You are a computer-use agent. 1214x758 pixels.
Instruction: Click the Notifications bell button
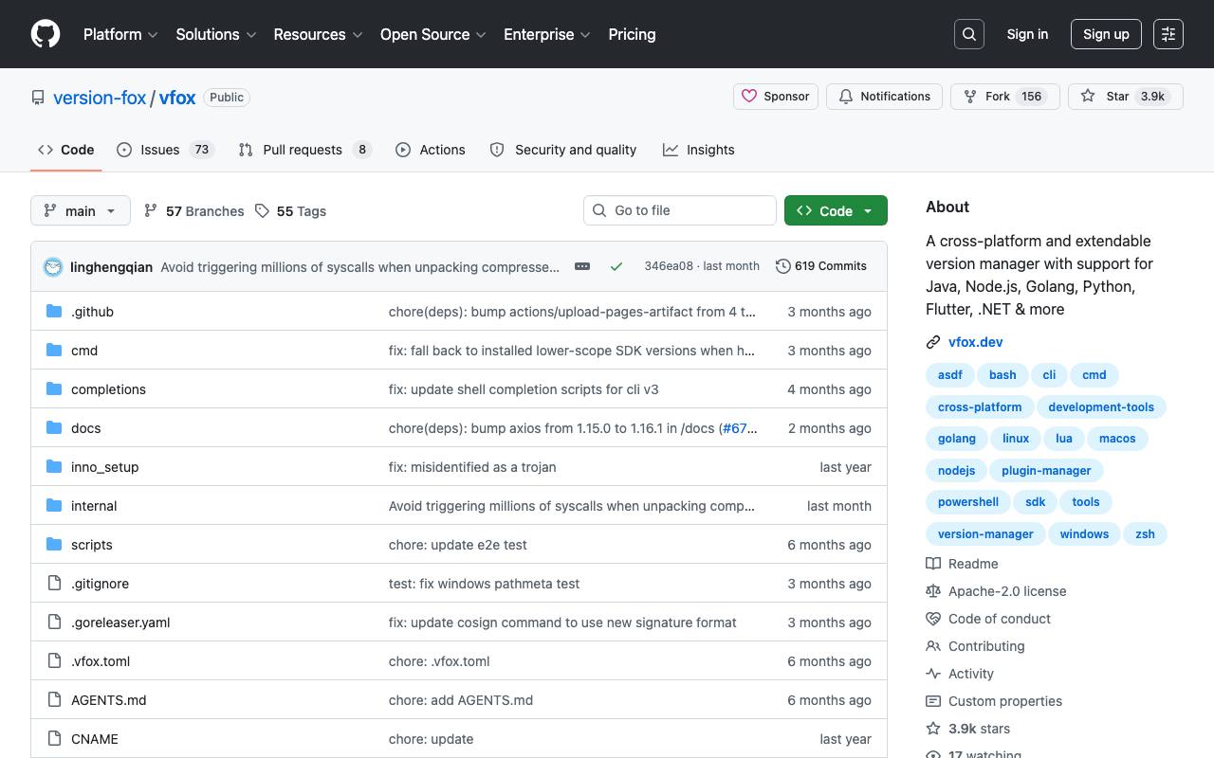pyautogui.click(x=884, y=97)
